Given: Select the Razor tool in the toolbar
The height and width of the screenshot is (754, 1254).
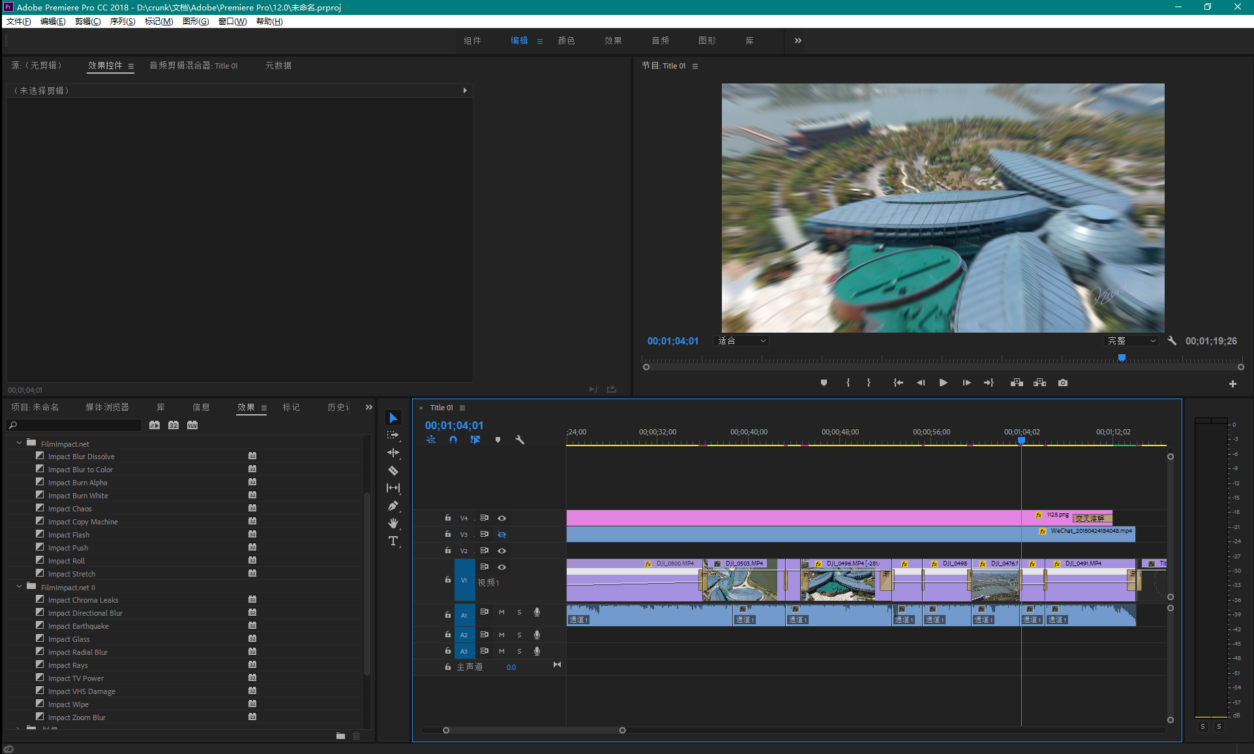Looking at the screenshot, I should [x=393, y=470].
